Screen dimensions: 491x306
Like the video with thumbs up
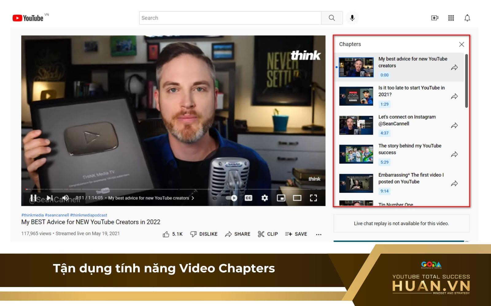click(173, 234)
